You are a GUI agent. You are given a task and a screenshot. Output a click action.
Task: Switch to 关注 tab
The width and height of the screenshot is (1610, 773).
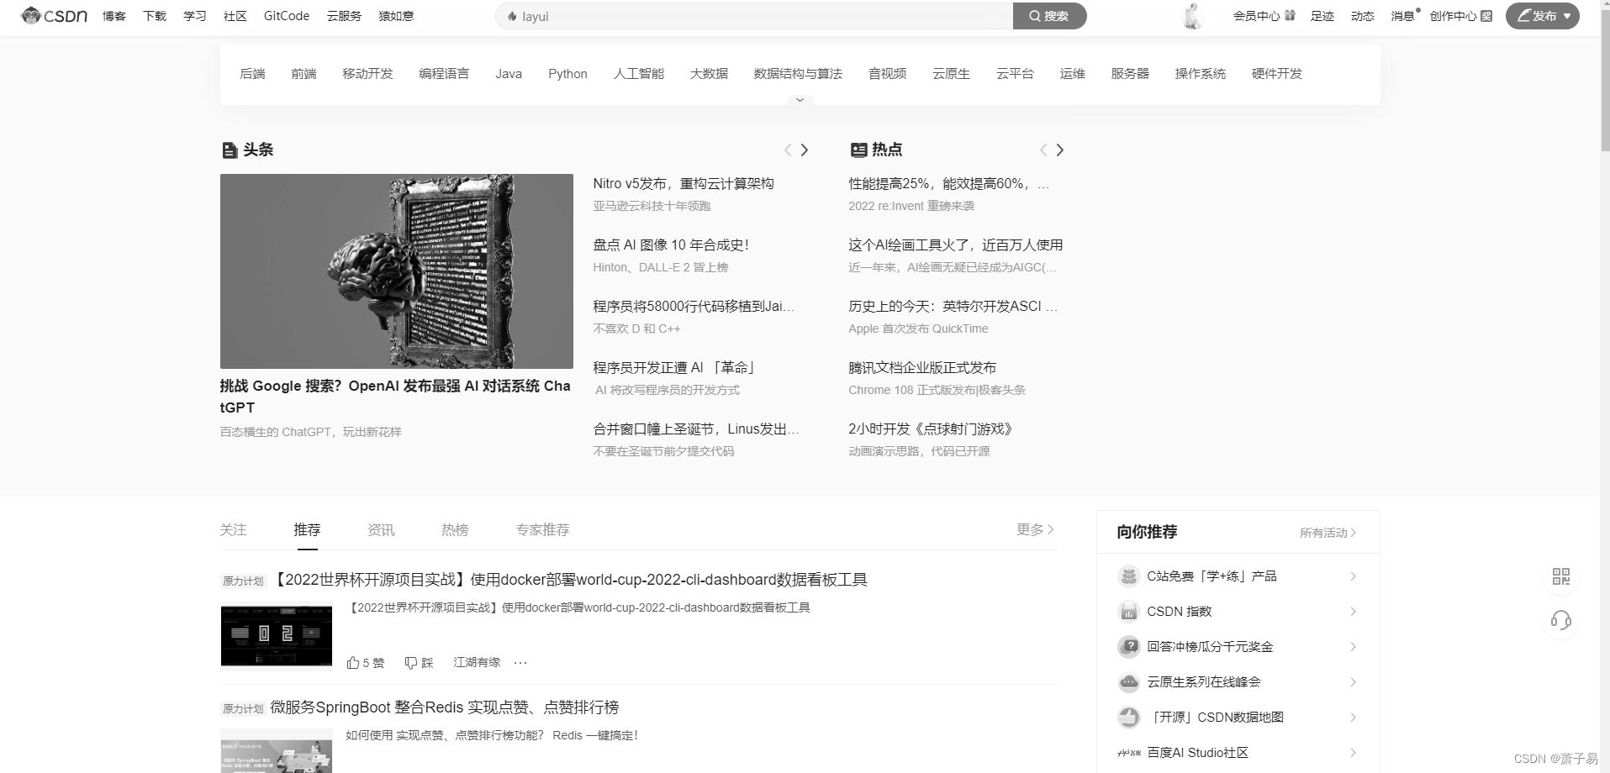tap(233, 530)
